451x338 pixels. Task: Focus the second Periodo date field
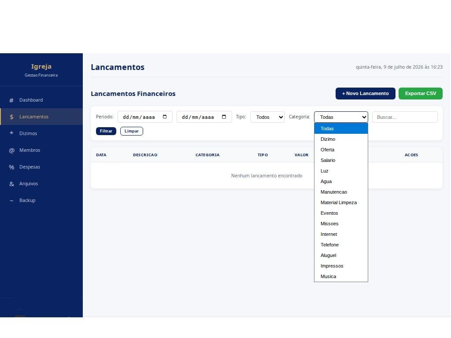tap(204, 117)
